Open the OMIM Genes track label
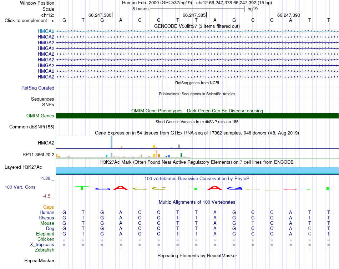The height and width of the screenshot is (269, 339). [x=40, y=116]
